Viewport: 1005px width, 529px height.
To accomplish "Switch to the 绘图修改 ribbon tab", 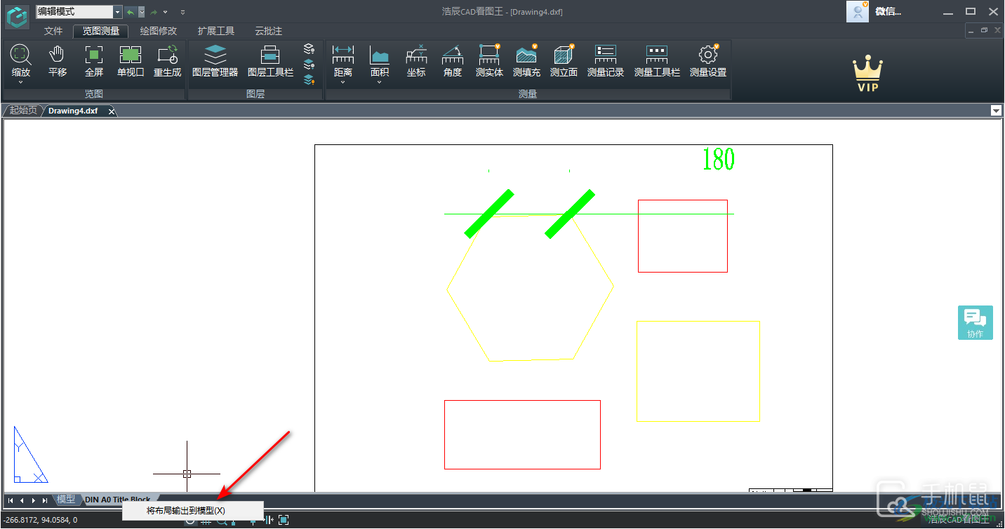I will (x=159, y=31).
